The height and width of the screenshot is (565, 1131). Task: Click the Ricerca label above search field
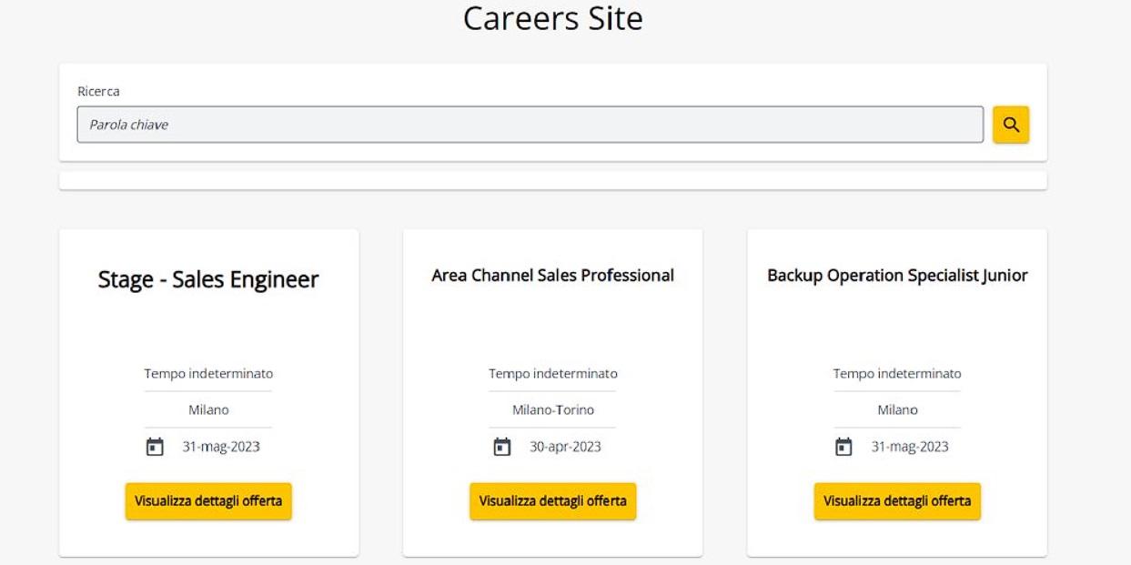pos(98,91)
